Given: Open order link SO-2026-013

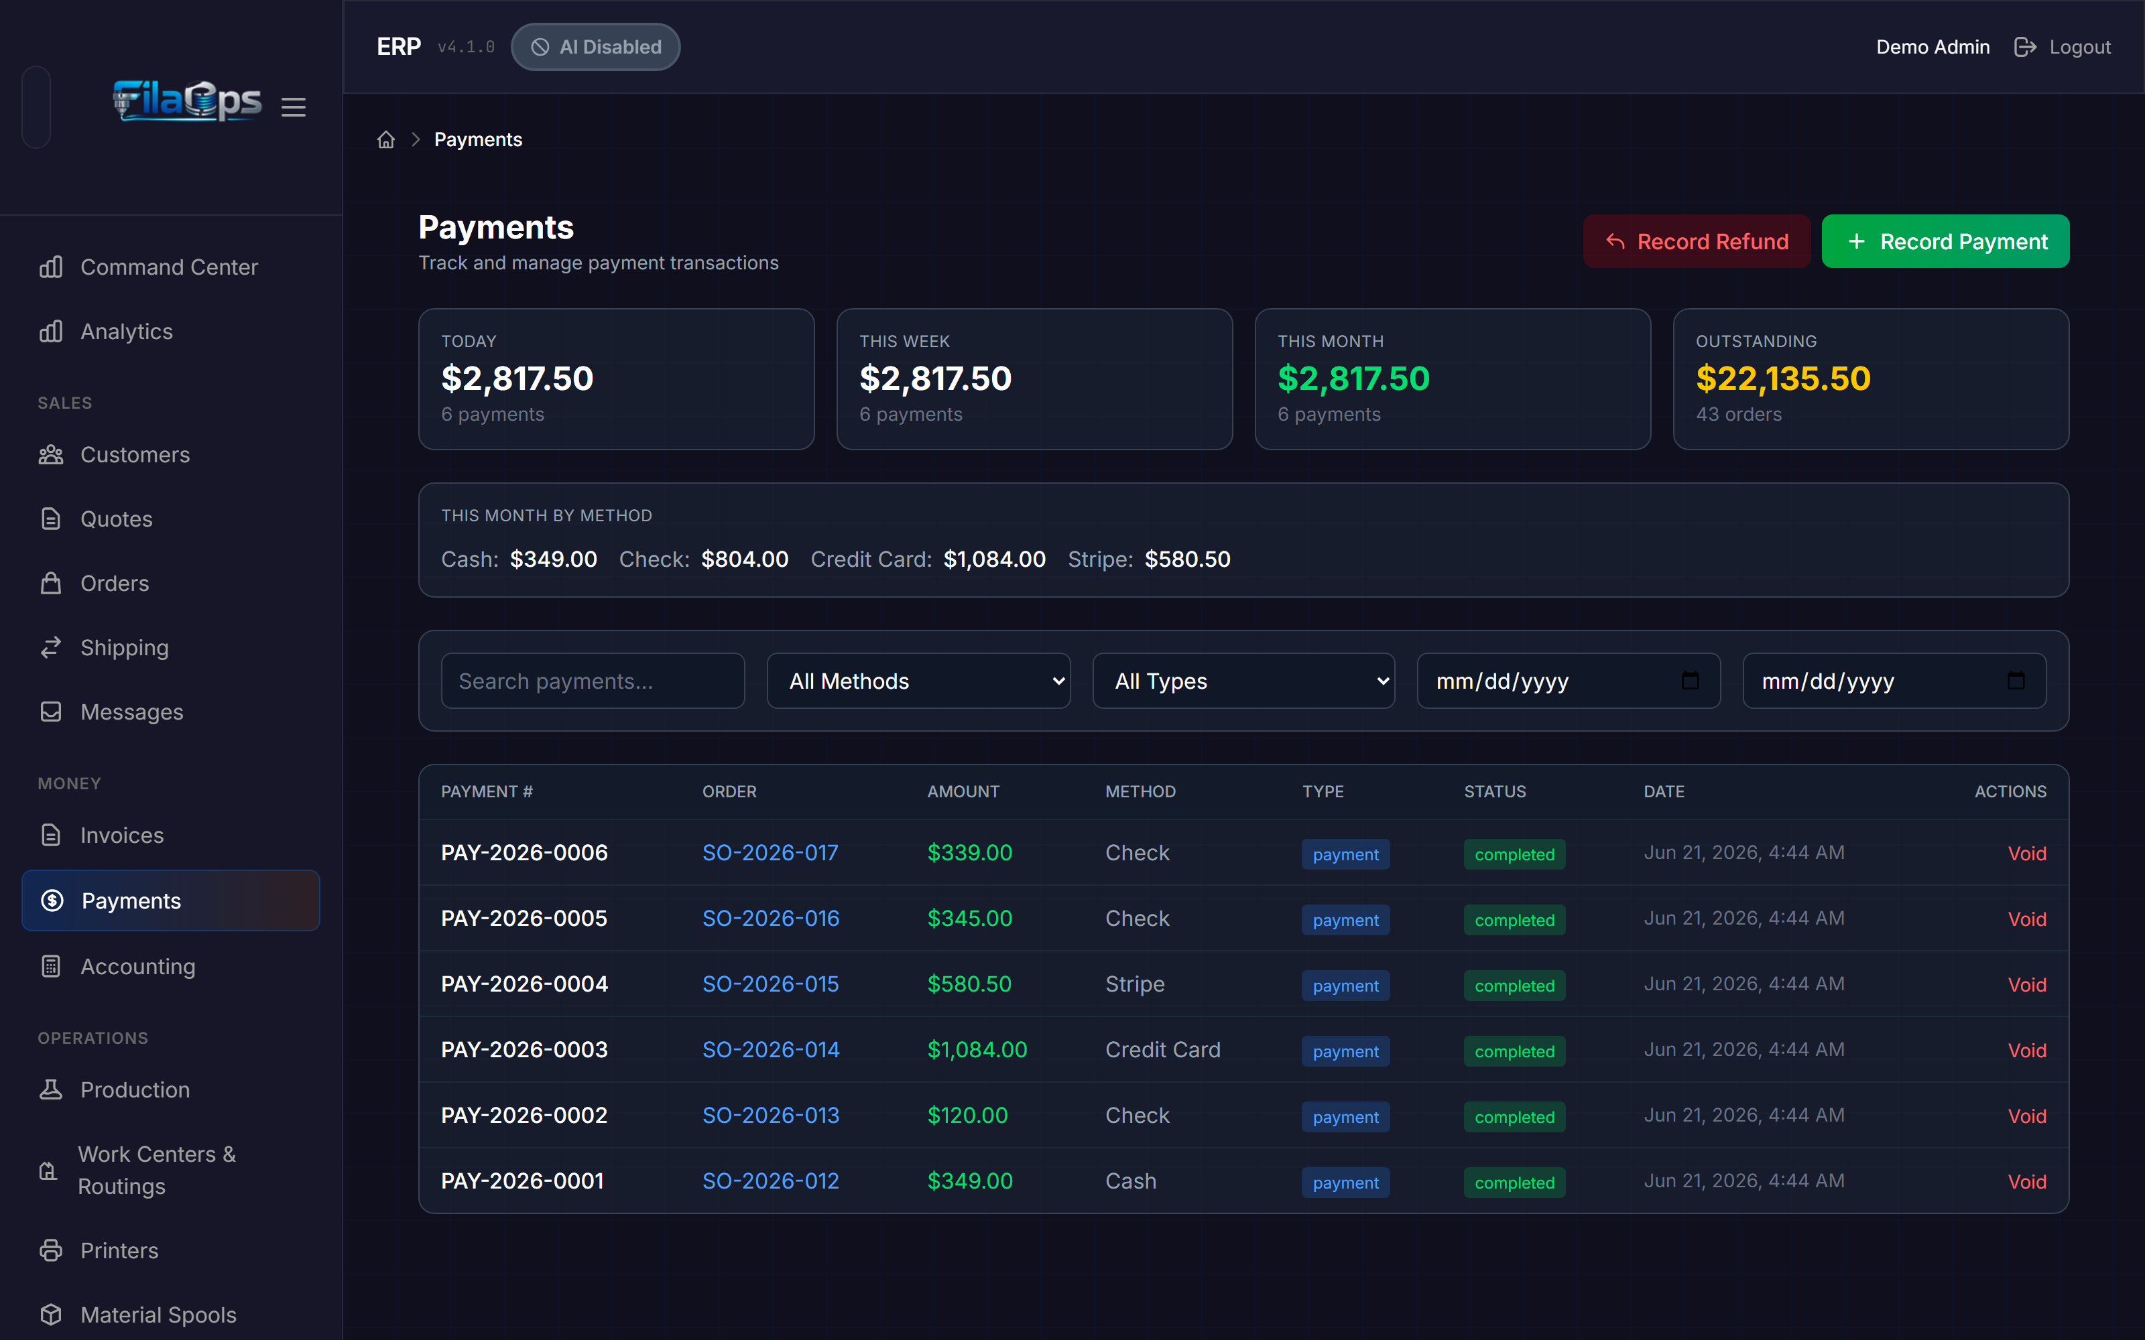Looking at the screenshot, I should click(770, 1115).
